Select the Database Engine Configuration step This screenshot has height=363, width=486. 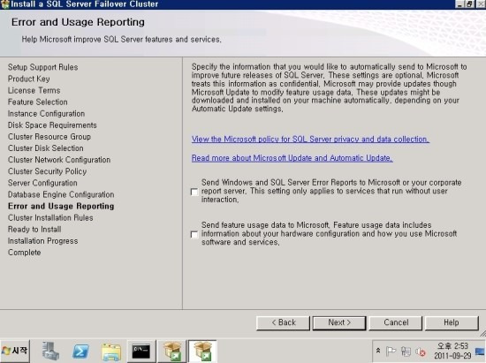[61, 194]
